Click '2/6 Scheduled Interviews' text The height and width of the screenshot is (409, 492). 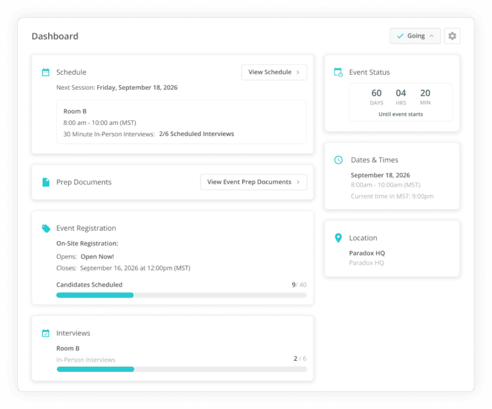197,134
